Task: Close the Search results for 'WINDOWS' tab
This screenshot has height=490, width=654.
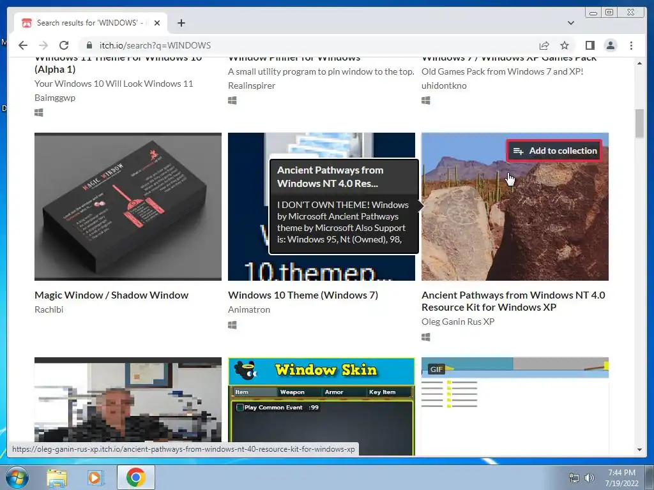Action: (x=157, y=23)
